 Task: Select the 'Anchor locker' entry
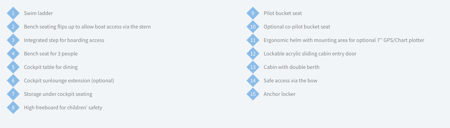(280, 94)
